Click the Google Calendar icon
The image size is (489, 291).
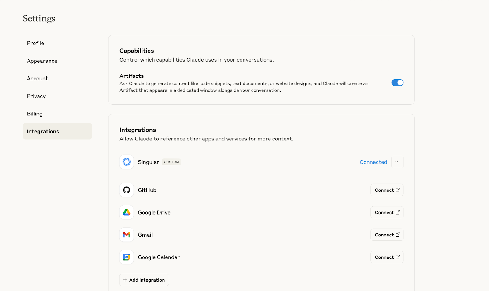[x=127, y=257]
